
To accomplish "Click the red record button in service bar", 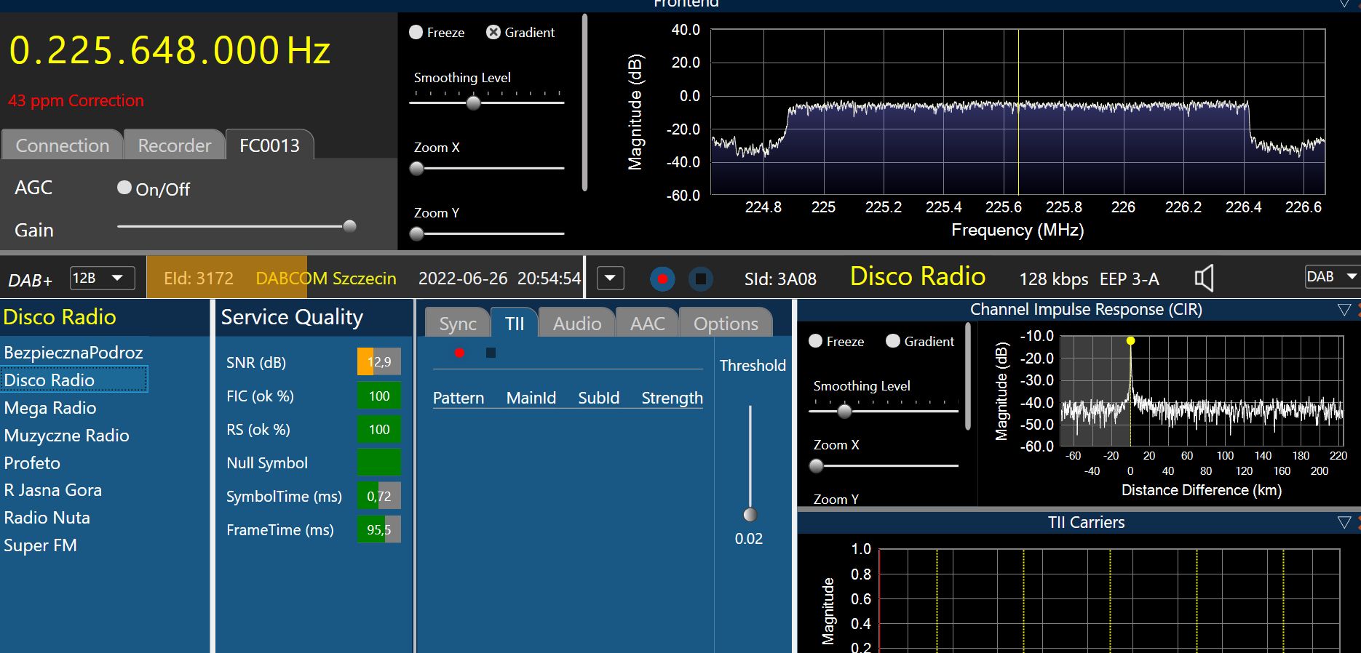I will 662,279.
